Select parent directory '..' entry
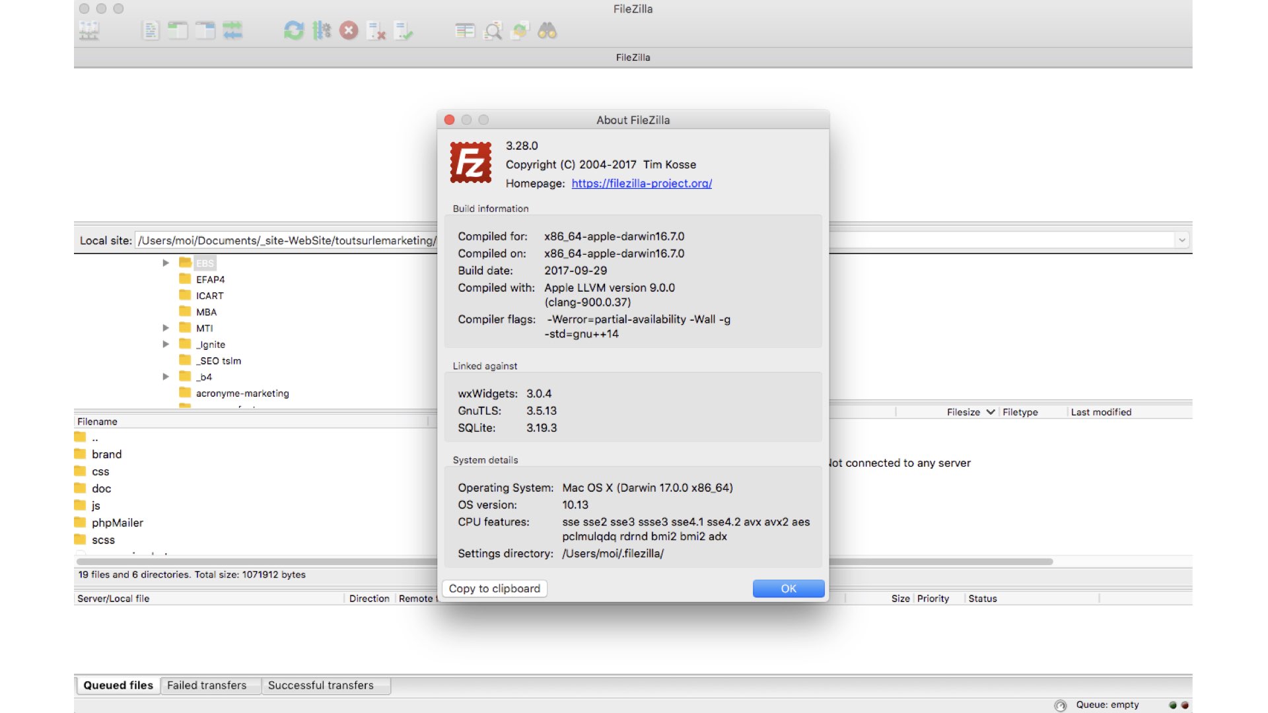Image resolution: width=1268 pixels, height=713 pixels. tap(95, 437)
